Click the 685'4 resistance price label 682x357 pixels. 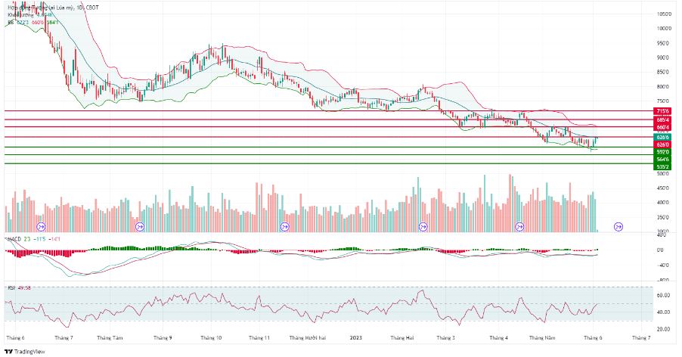click(x=663, y=120)
